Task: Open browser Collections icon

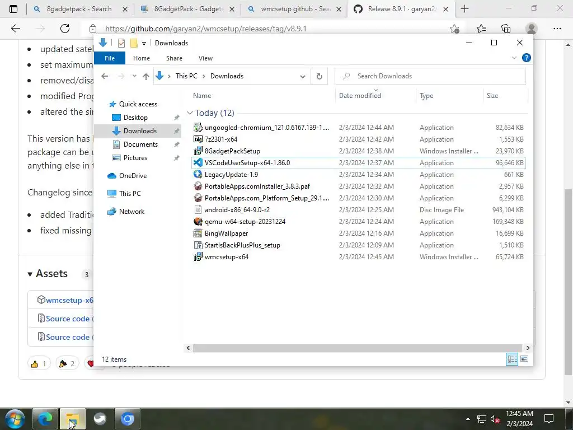Action: pyautogui.click(x=506, y=29)
